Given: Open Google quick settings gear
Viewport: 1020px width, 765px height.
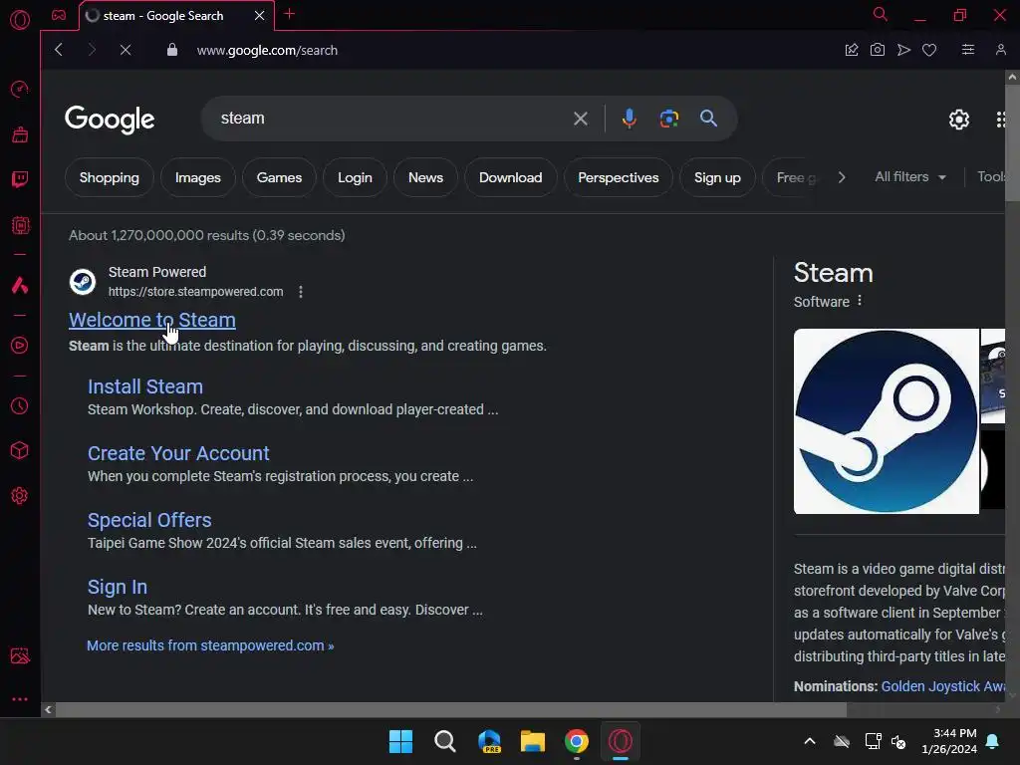Looking at the screenshot, I should coord(959,120).
